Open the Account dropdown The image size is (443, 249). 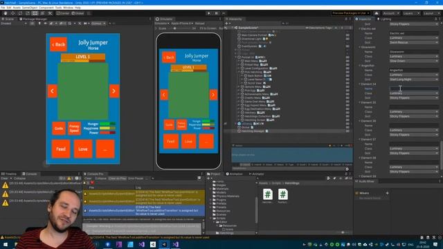[391, 13]
